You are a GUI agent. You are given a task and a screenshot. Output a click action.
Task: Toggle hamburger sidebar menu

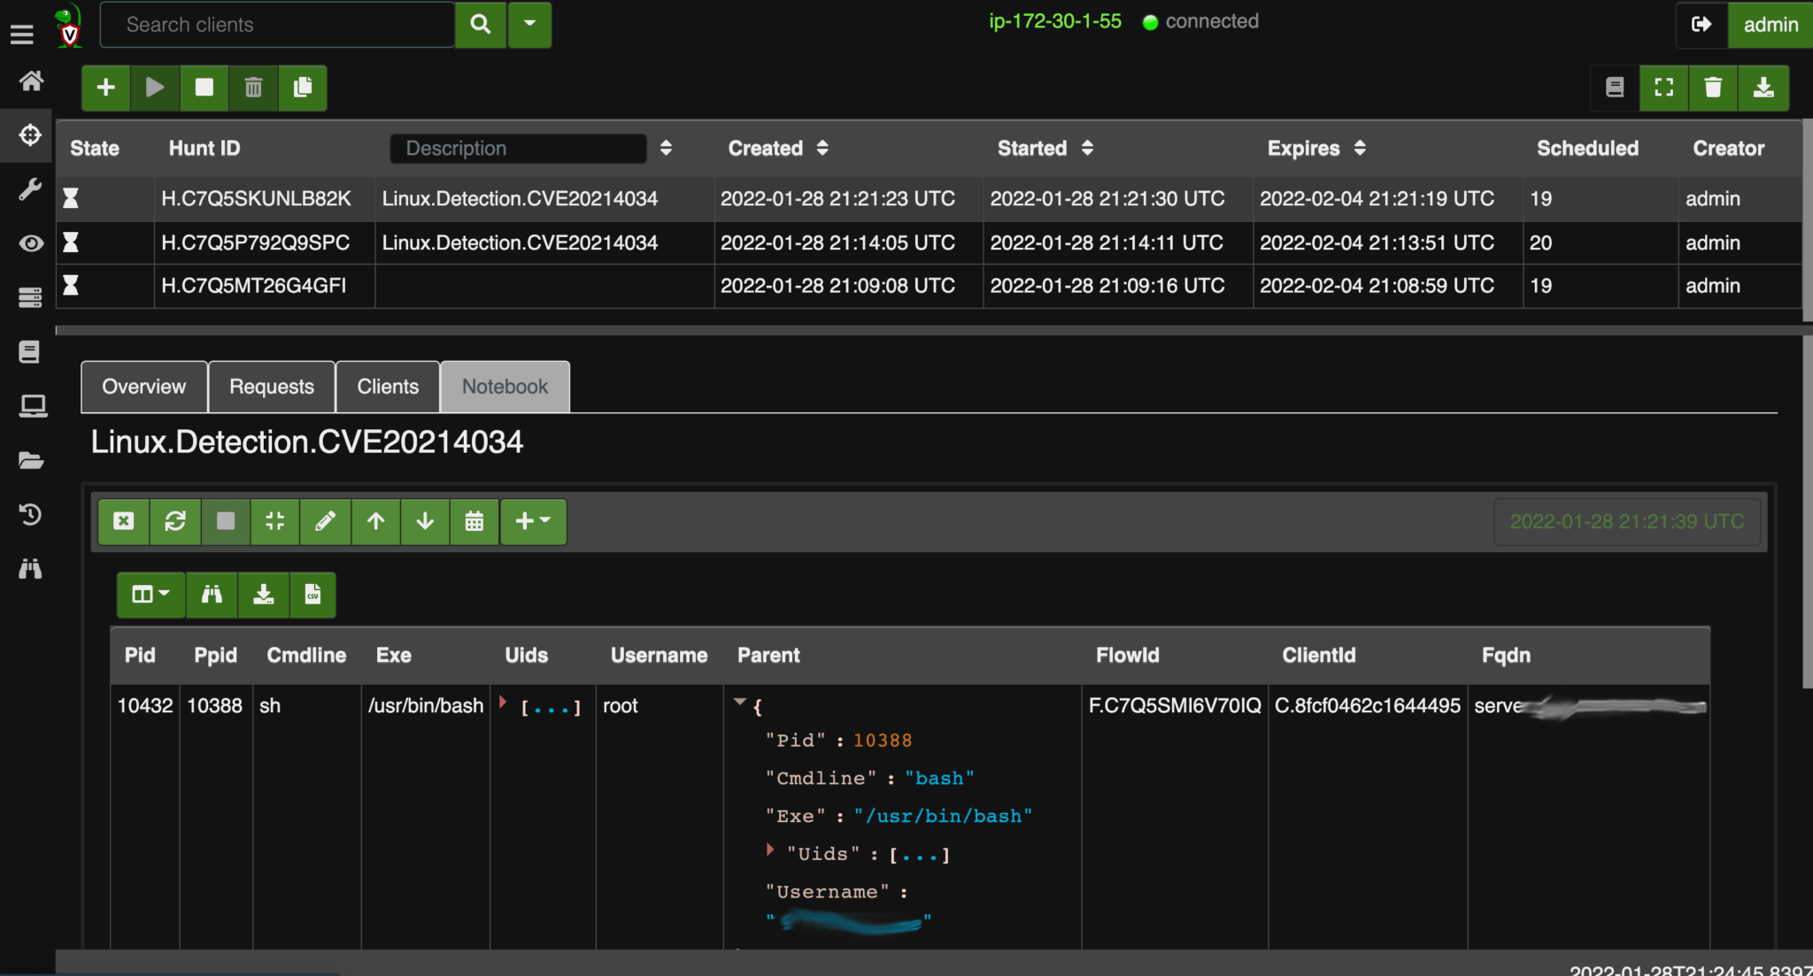pos(22,35)
